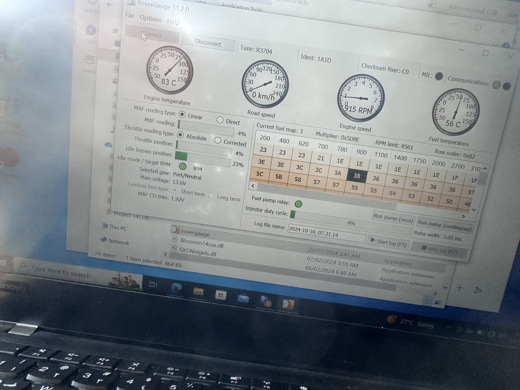Click the Type here to search box
The image size is (520, 390).
coord(60,272)
